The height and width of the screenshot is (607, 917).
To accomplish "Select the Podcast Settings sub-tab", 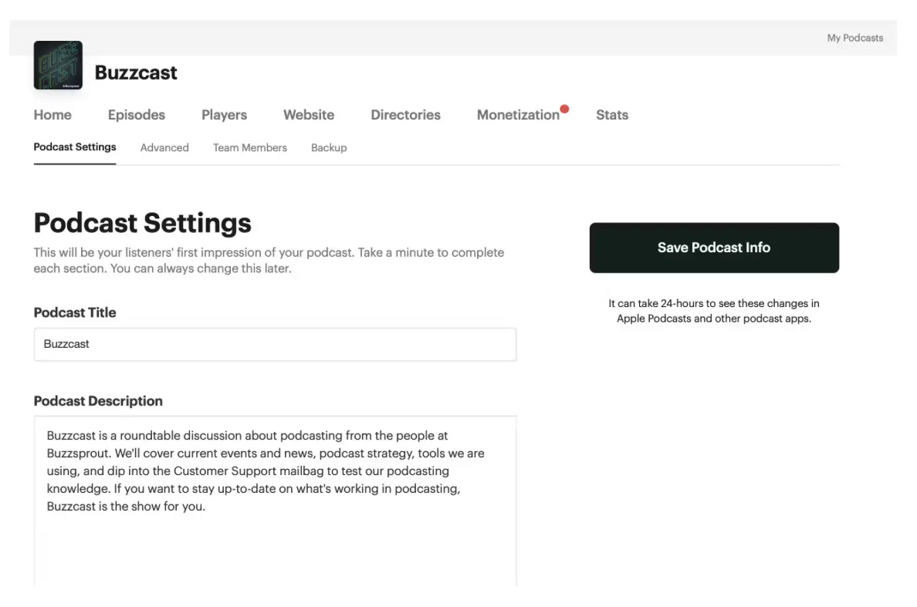I will (x=75, y=147).
